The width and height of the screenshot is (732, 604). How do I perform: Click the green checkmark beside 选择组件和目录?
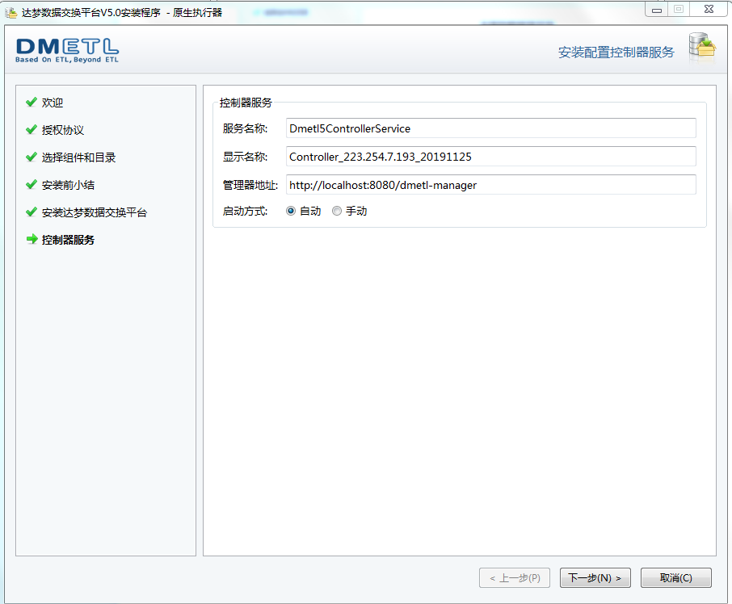(32, 157)
